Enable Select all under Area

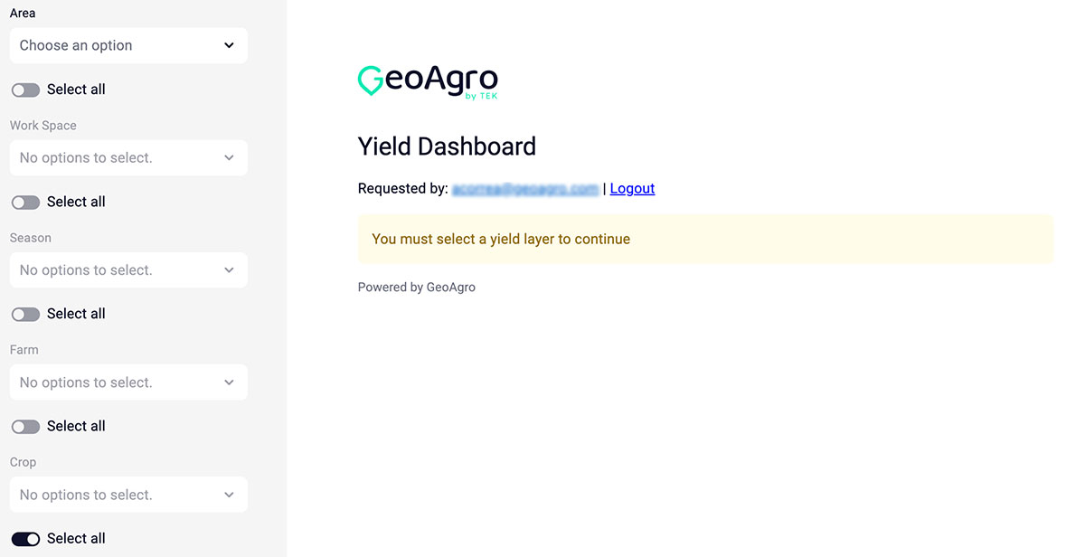pyautogui.click(x=25, y=89)
